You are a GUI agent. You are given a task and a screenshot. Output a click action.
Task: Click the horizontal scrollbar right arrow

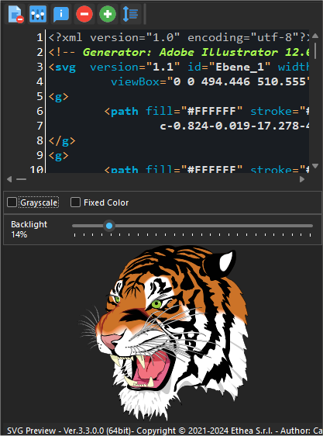(x=302, y=179)
